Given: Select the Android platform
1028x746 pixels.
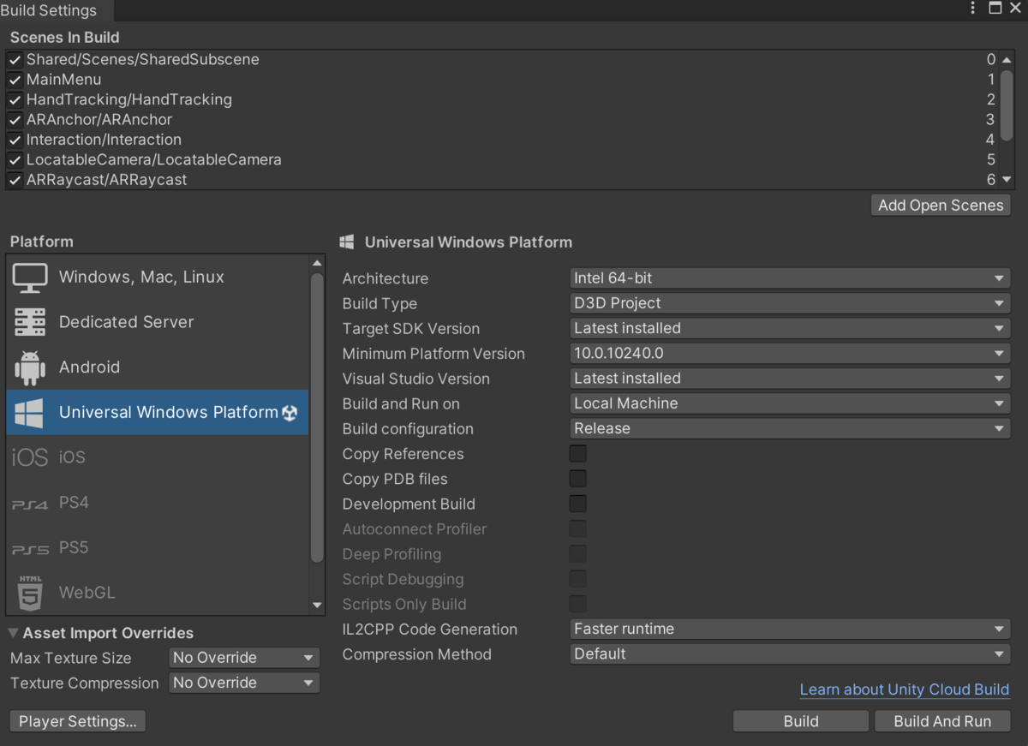Looking at the screenshot, I should [x=158, y=367].
